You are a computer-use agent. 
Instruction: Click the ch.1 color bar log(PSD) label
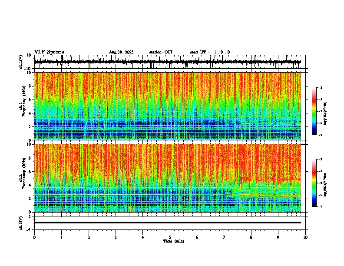coord(325,113)
